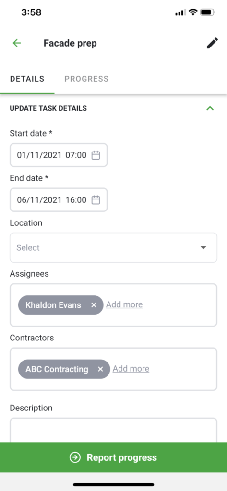The image size is (227, 491).
Task: Check the battery icon in status bar
Action: pos(207,12)
